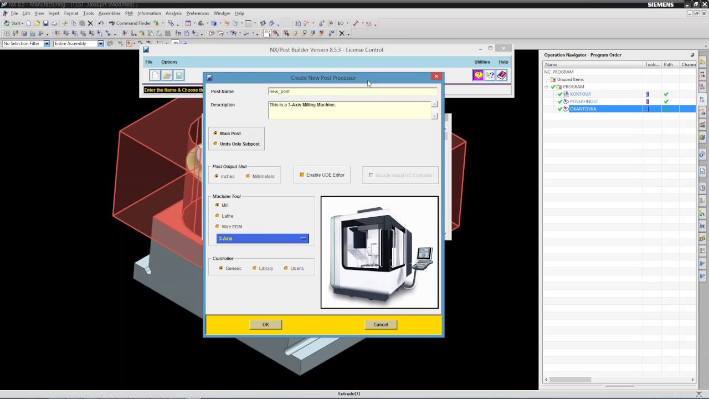Select the POVERHNOST operation in navigator

coord(584,101)
